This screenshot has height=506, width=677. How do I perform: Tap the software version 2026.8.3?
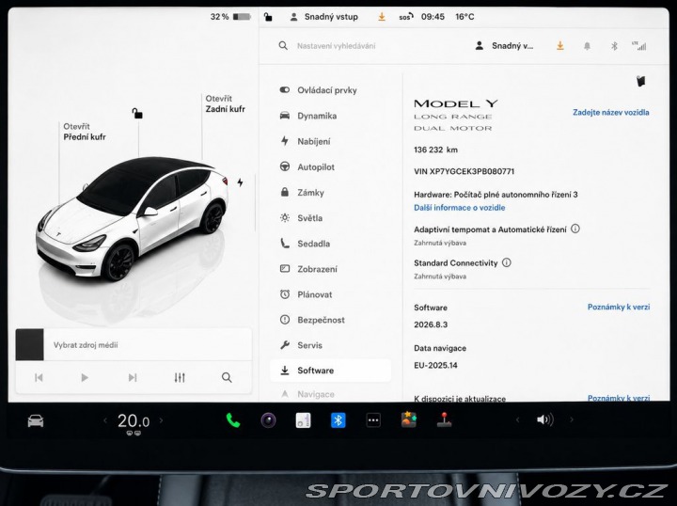click(x=431, y=324)
